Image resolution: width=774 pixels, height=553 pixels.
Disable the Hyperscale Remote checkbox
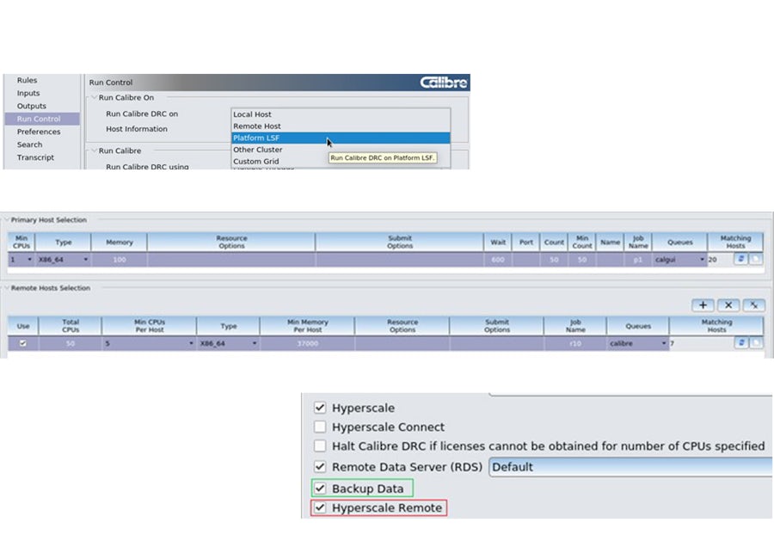pos(320,507)
